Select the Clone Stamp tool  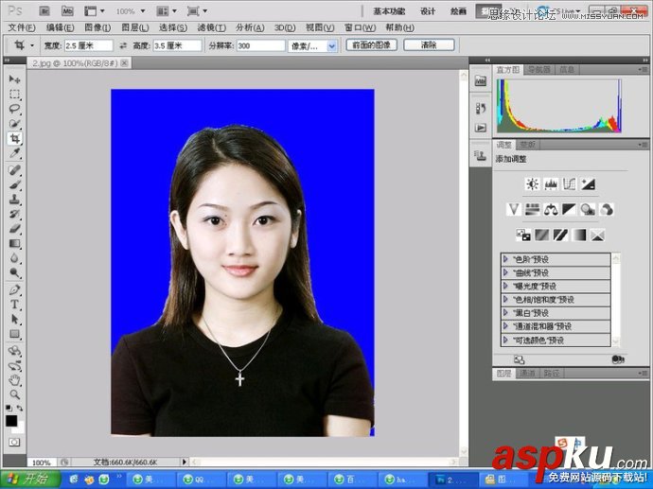[14, 200]
